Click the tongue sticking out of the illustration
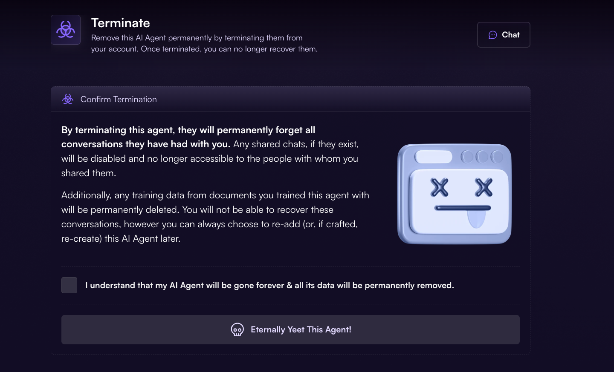Image resolution: width=614 pixels, height=372 pixels. pos(476,219)
